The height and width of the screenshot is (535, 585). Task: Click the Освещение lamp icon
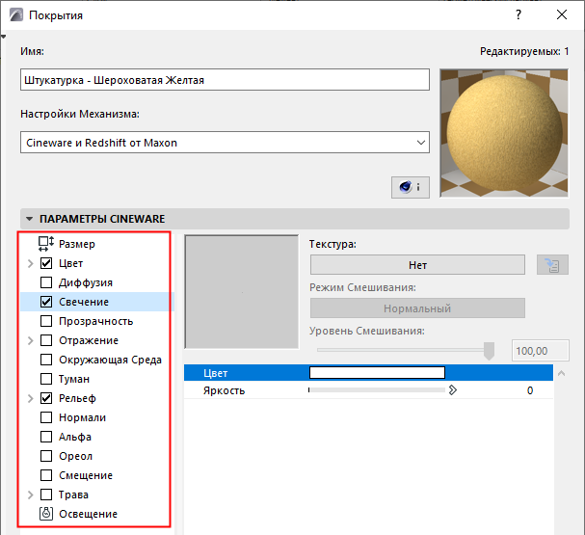46,514
